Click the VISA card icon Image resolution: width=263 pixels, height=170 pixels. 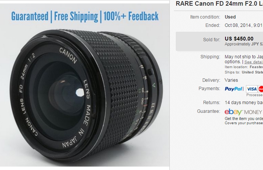pos(252,89)
